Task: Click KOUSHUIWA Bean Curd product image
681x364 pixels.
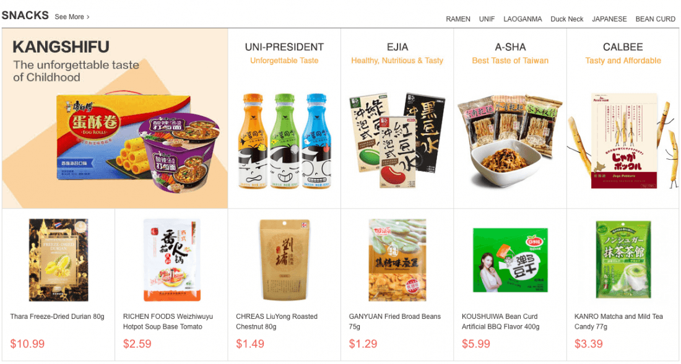Action: click(x=510, y=260)
